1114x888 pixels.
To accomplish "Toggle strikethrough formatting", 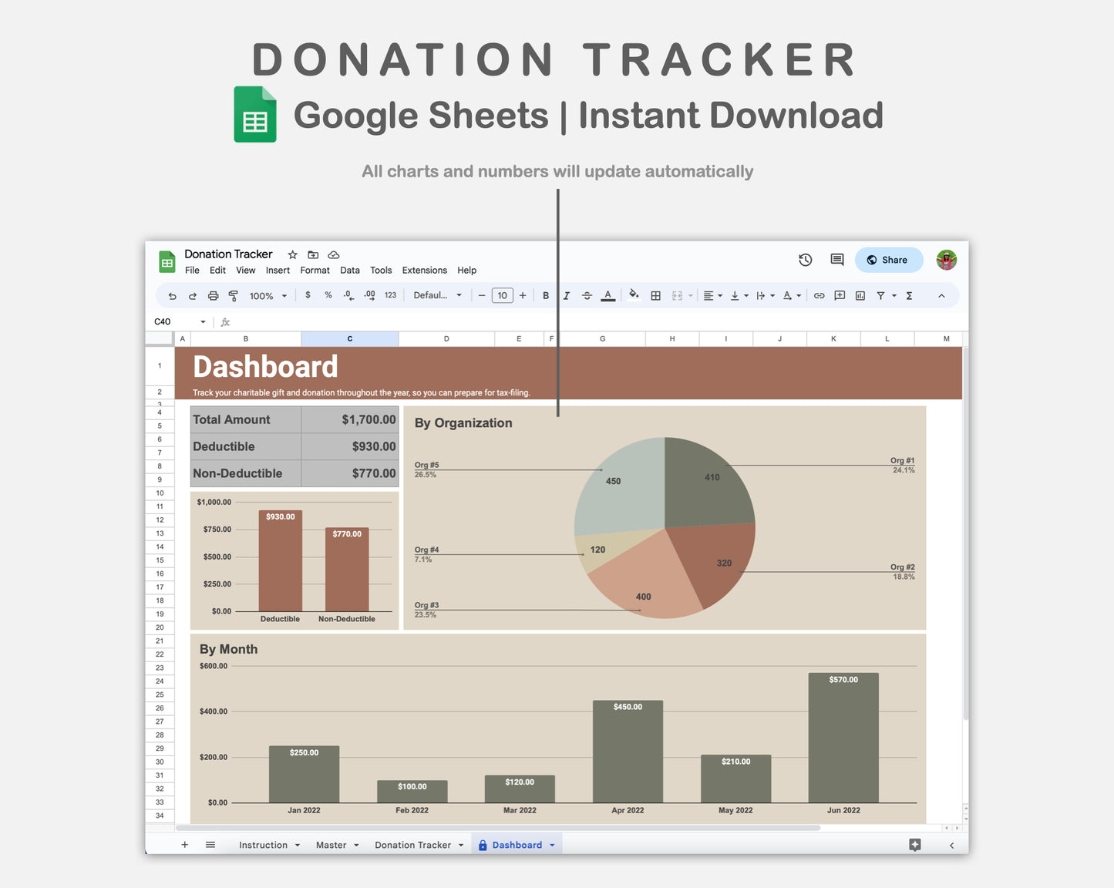I will click(x=587, y=295).
